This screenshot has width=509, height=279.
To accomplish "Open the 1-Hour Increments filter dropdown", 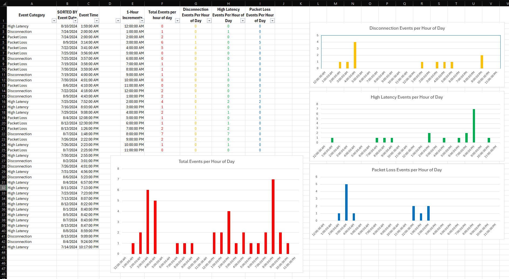I will tap(142, 21).
